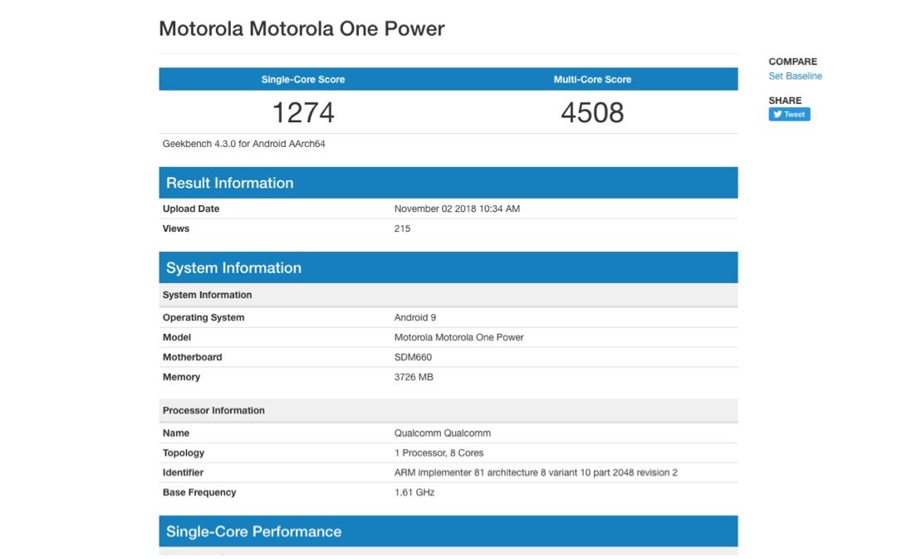Click the Views count value 215
917x559 pixels.
[x=402, y=228]
